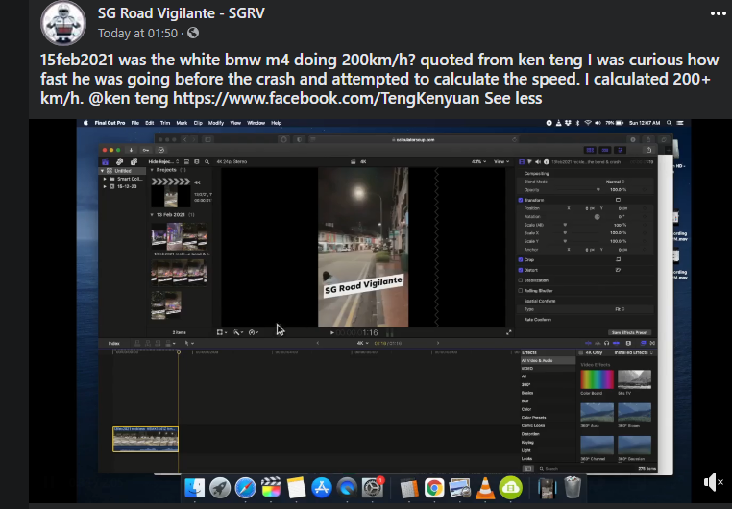Enable the Stabilization checkbox
This screenshot has width=732, height=509.
[521, 279]
